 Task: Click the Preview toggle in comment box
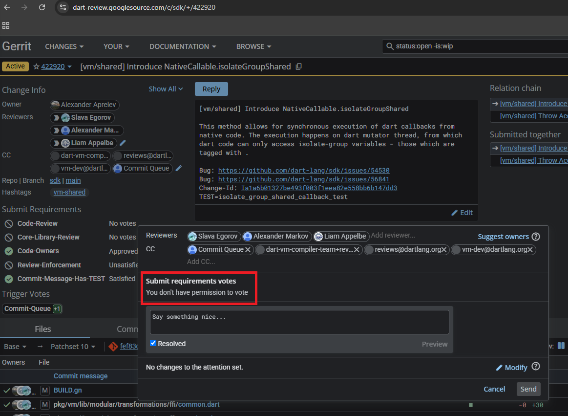(434, 344)
